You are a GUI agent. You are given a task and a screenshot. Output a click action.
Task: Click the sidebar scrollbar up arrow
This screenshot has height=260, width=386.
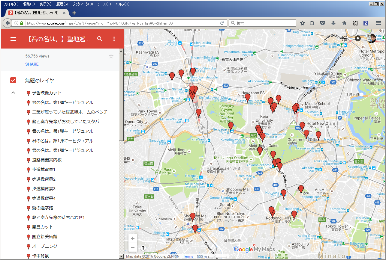121,51
